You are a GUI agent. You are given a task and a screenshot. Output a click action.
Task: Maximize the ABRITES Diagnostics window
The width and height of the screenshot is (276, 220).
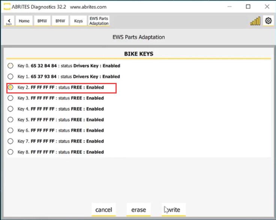248,7
